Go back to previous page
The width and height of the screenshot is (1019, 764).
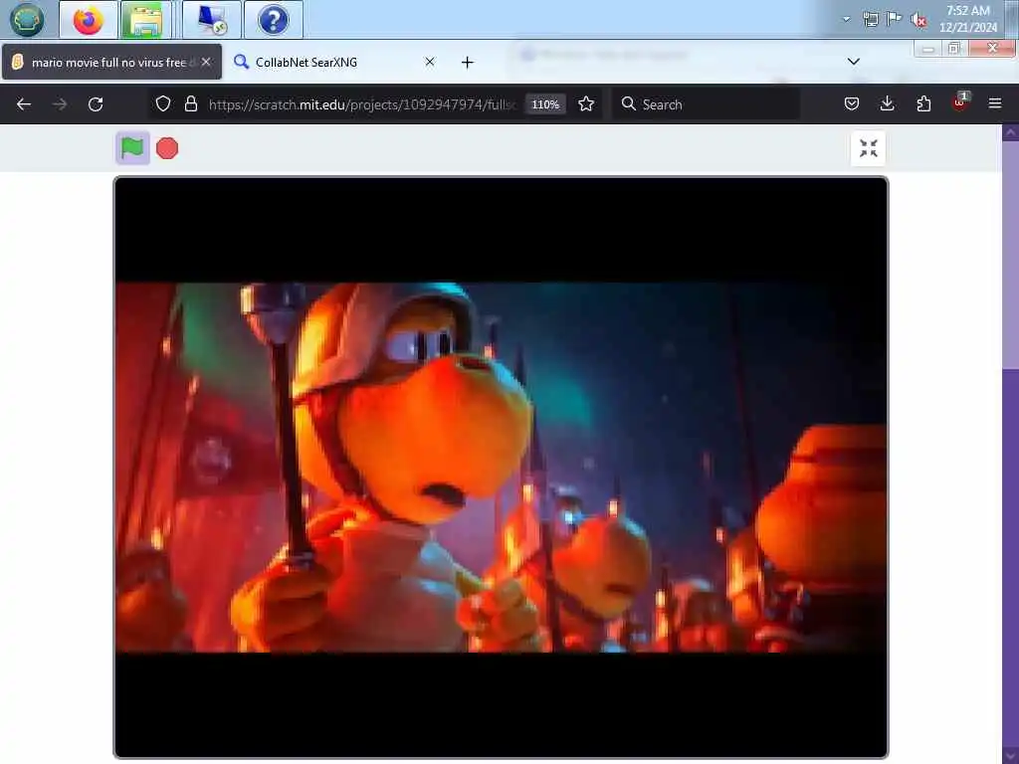24,103
